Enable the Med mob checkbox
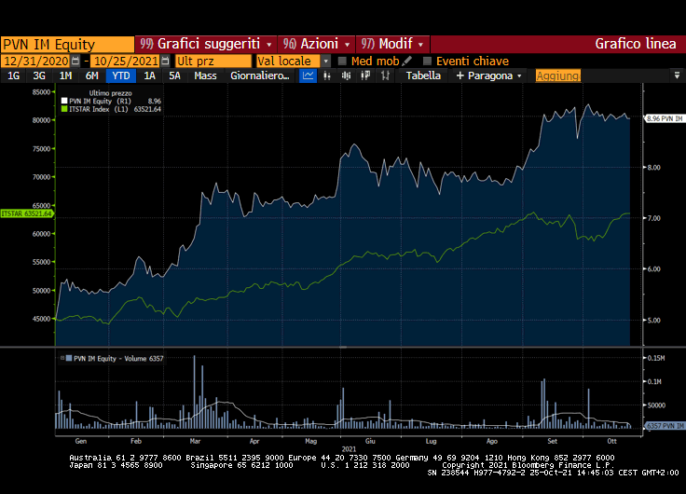686x494 pixels. 342,61
